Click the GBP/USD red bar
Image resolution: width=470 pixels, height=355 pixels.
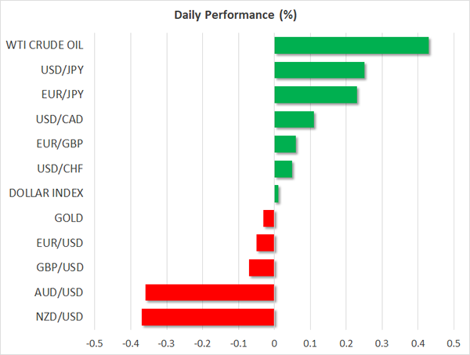pos(262,267)
